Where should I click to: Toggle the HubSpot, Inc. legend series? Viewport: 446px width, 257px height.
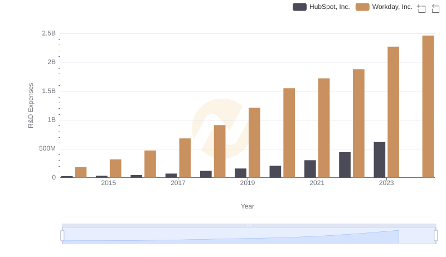tap(321, 7)
